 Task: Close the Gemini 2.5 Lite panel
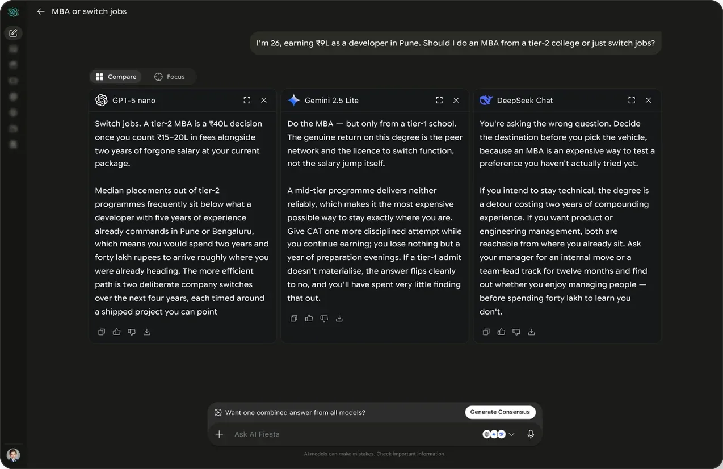click(x=456, y=100)
